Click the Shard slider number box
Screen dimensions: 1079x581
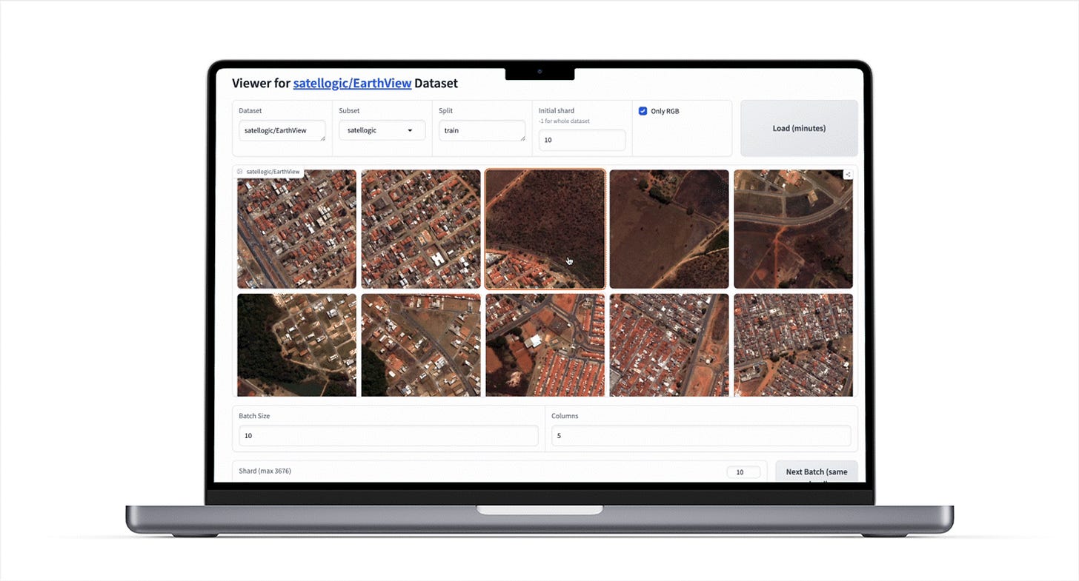tap(743, 472)
